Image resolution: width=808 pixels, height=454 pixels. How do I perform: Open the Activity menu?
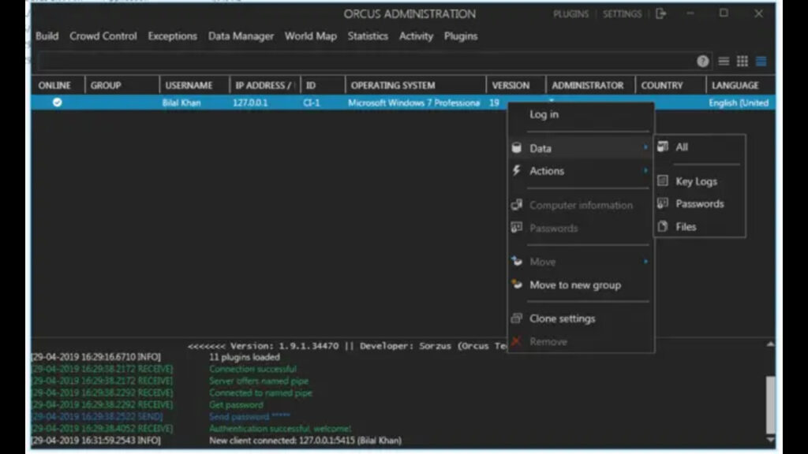pyautogui.click(x=416, y=36)
